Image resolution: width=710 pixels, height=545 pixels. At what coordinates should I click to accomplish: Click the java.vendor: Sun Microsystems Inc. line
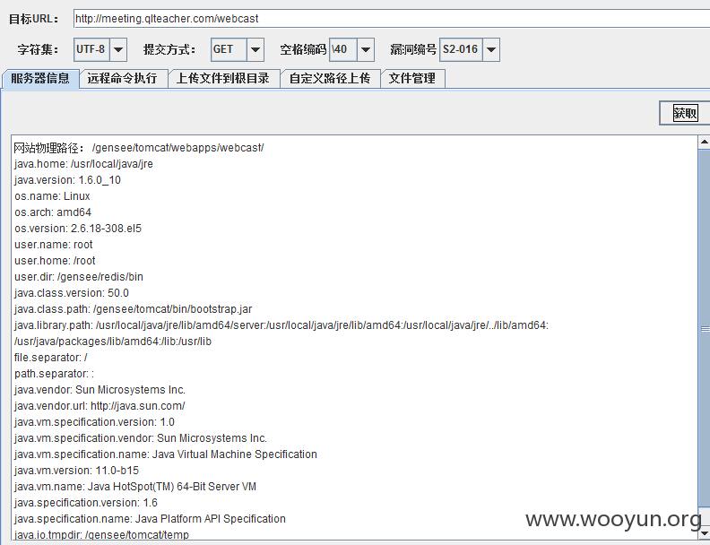coord(100,390)
